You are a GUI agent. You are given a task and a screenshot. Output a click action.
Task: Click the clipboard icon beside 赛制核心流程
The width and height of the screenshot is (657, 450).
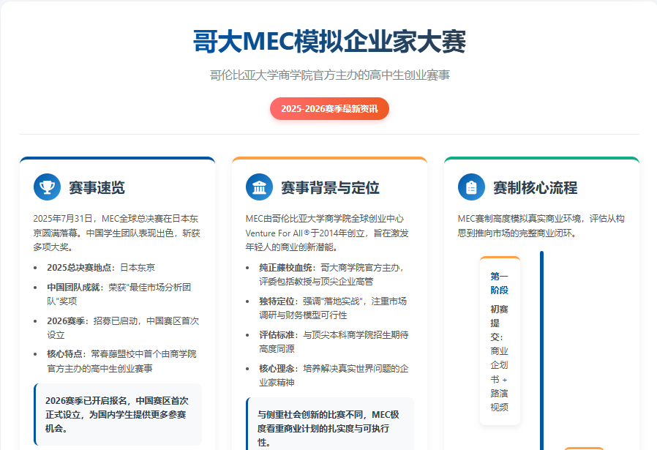point(471,187)
